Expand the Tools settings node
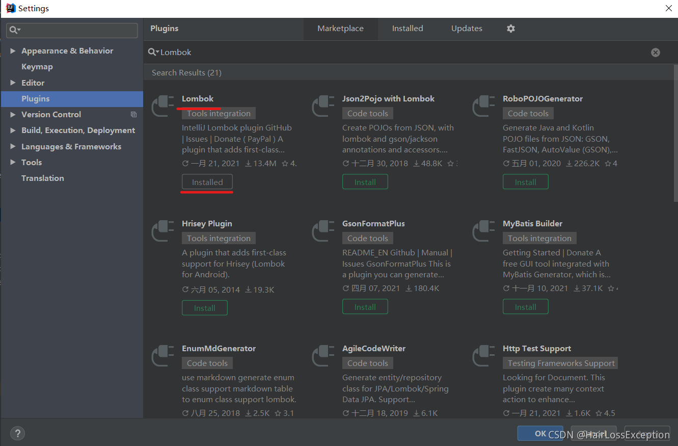This screenshot has height=446, width=678. [13, 162]
